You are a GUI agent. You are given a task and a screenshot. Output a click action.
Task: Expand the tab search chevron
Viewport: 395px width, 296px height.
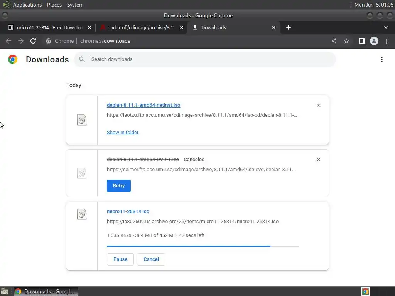point(386,27)
